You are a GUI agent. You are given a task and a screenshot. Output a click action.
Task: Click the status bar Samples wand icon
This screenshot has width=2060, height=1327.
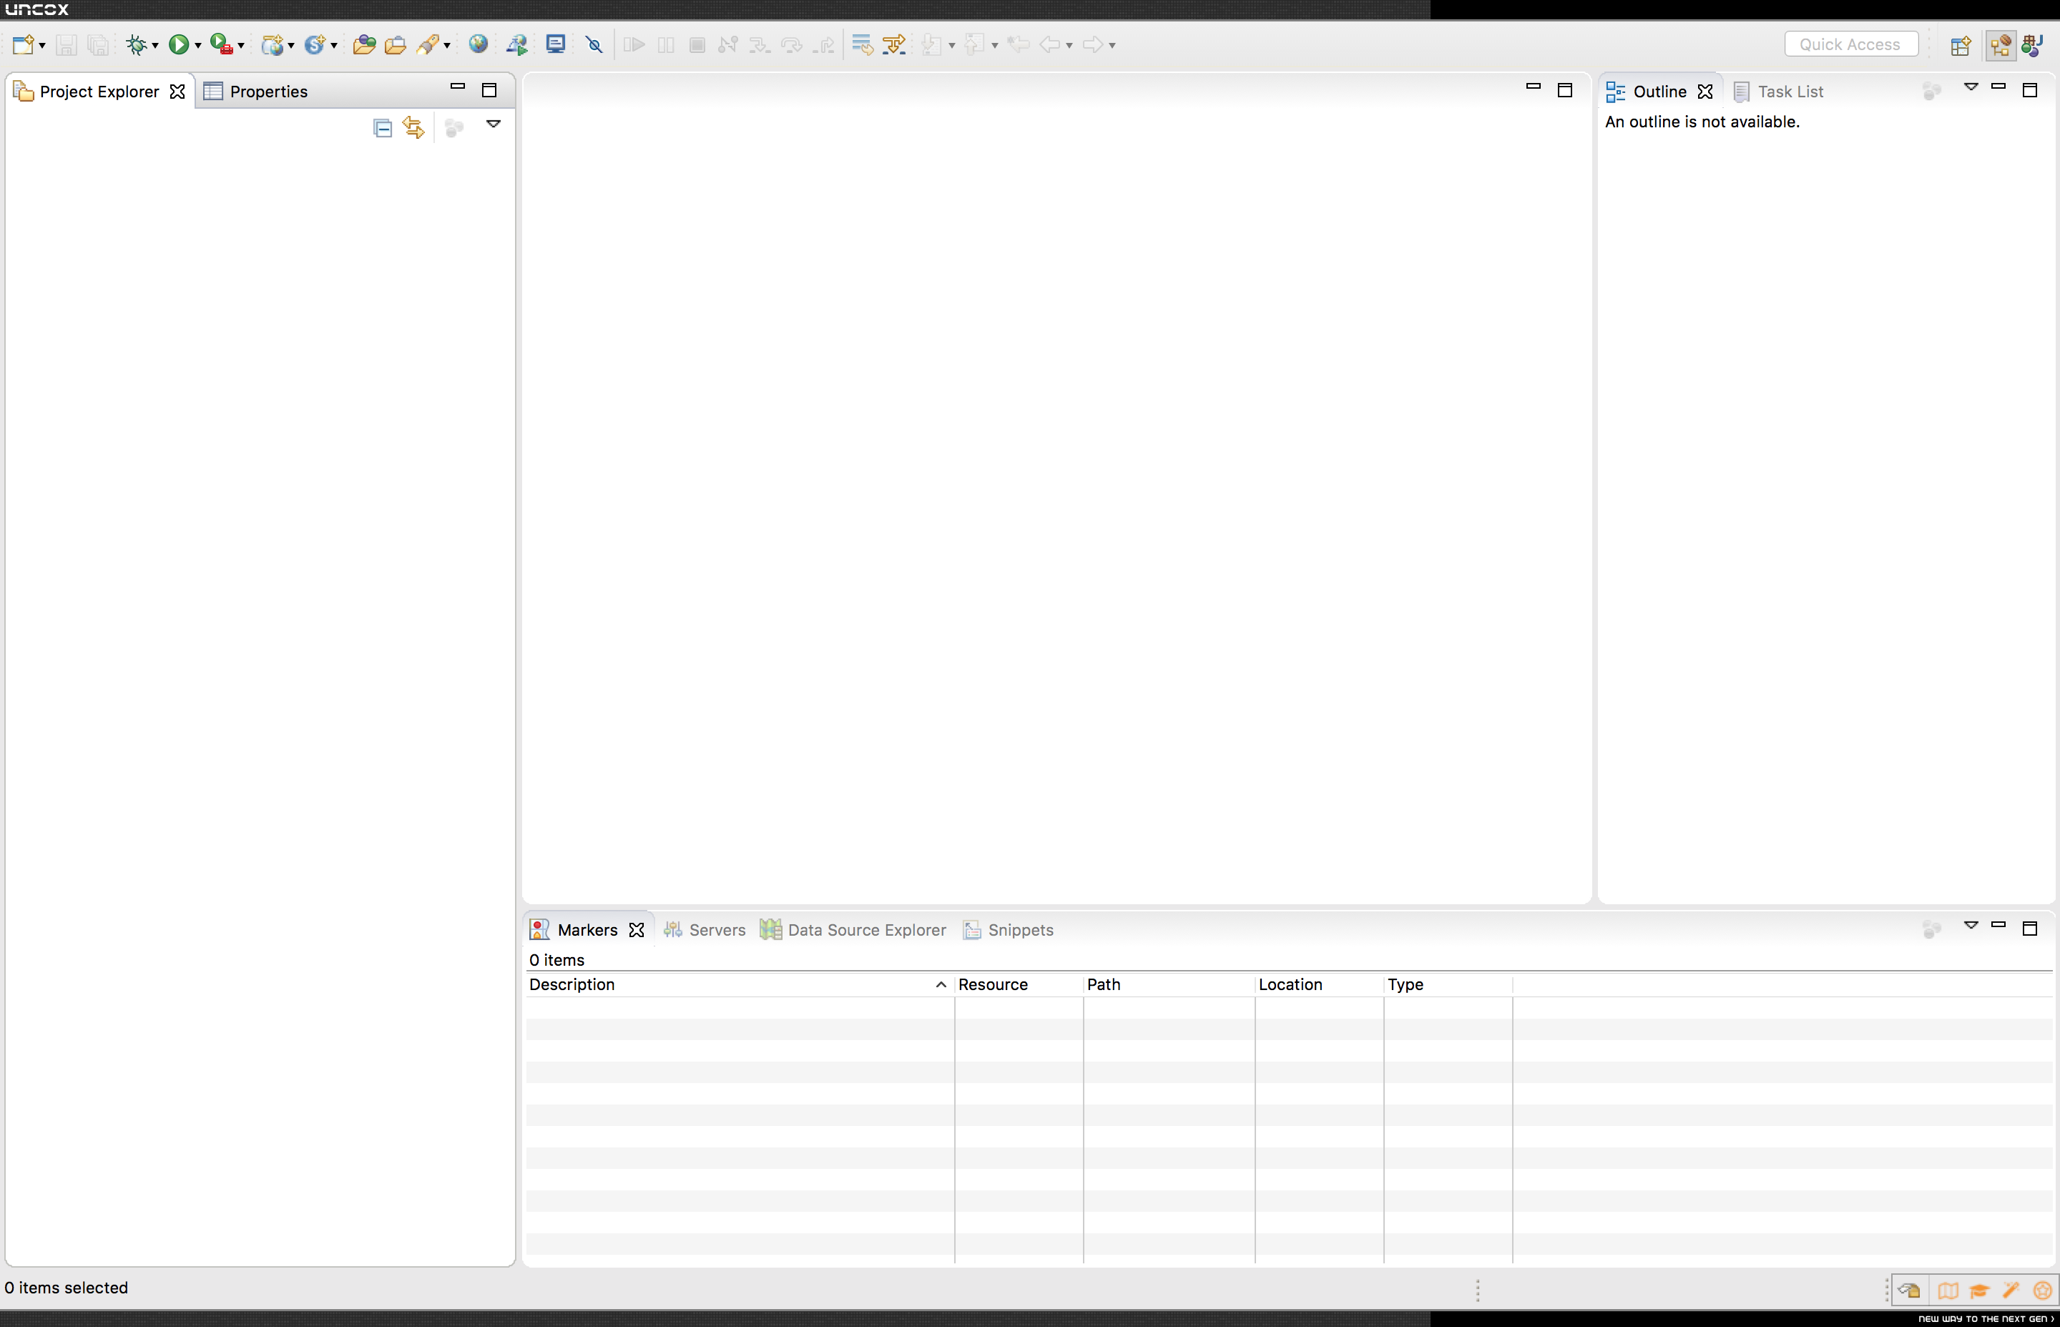(2011, 1291)
